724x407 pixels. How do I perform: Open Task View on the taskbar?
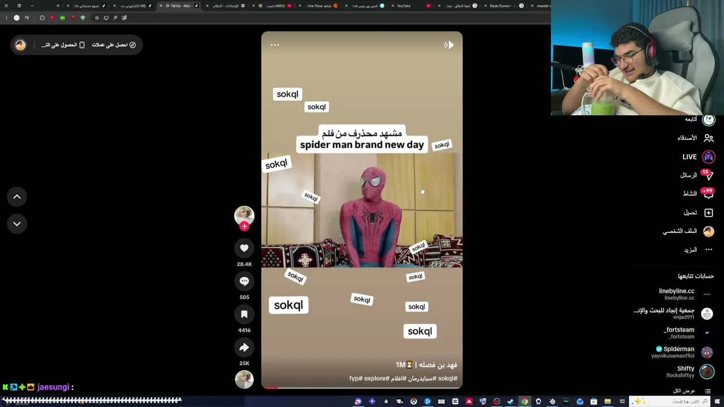coord(622,401)
